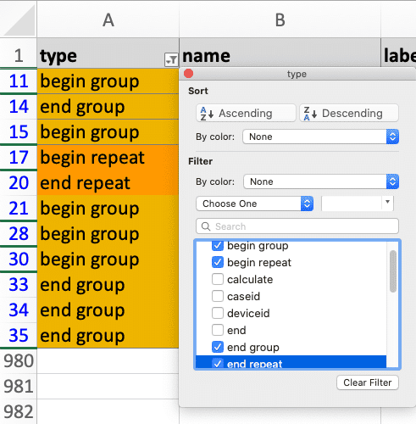The image size is (416, 424).
Task: Click the select-all corner triangle
Action: (19, 20)
